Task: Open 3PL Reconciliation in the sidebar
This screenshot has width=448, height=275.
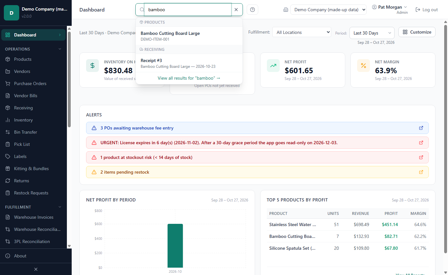Action: coord(34,241)
